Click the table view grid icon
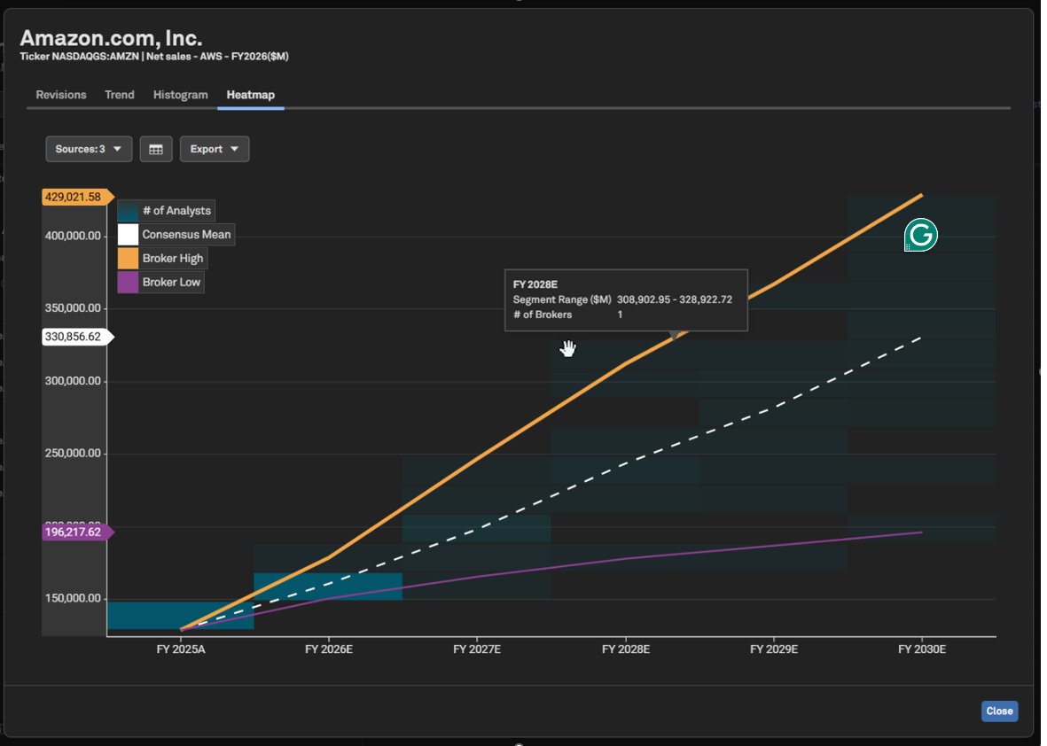The width and height of the screenshot is (1047, 746). 155,149
